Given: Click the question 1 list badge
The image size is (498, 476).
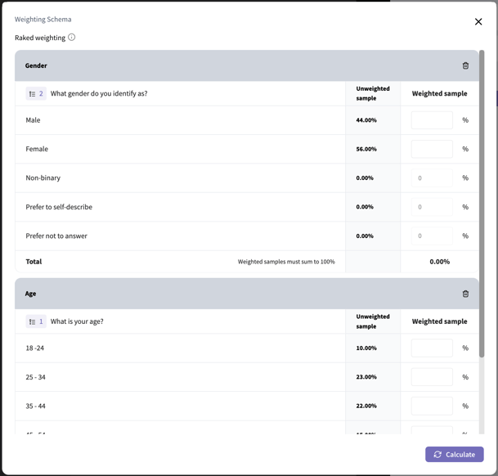Looking at the screenshot, I should (x=36, y=321).
